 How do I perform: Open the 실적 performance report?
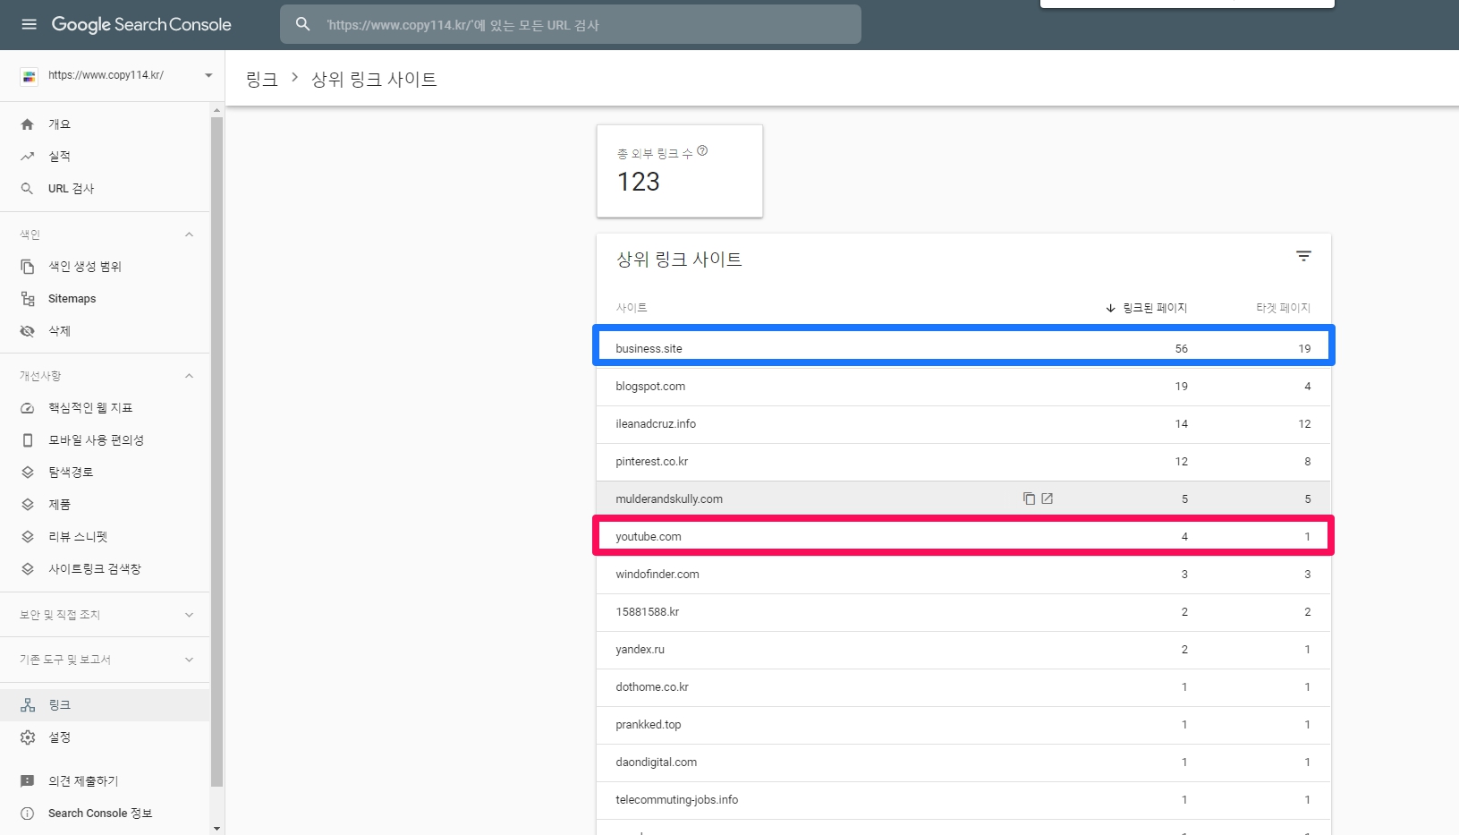105,157
